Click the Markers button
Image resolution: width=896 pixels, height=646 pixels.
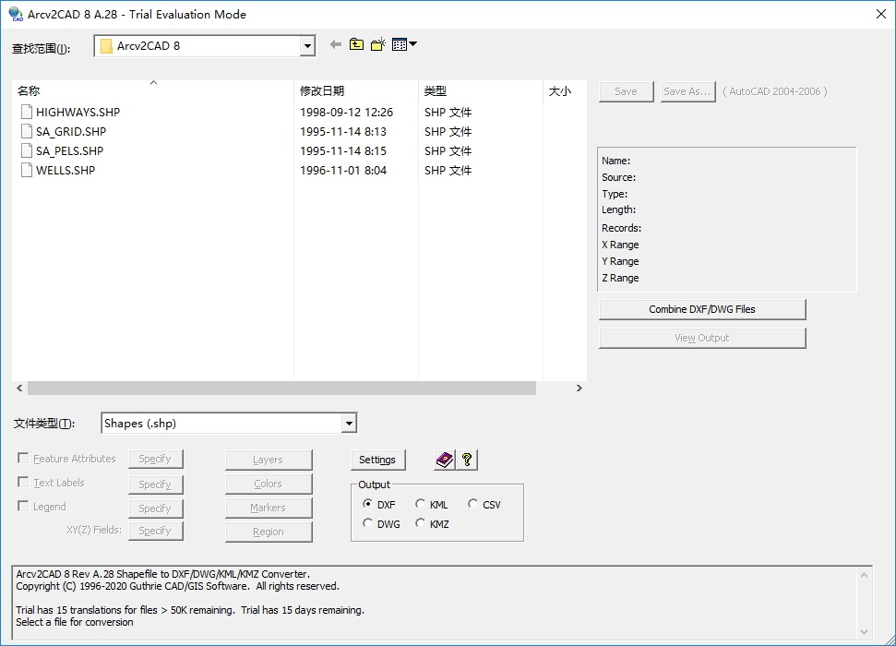269,508
